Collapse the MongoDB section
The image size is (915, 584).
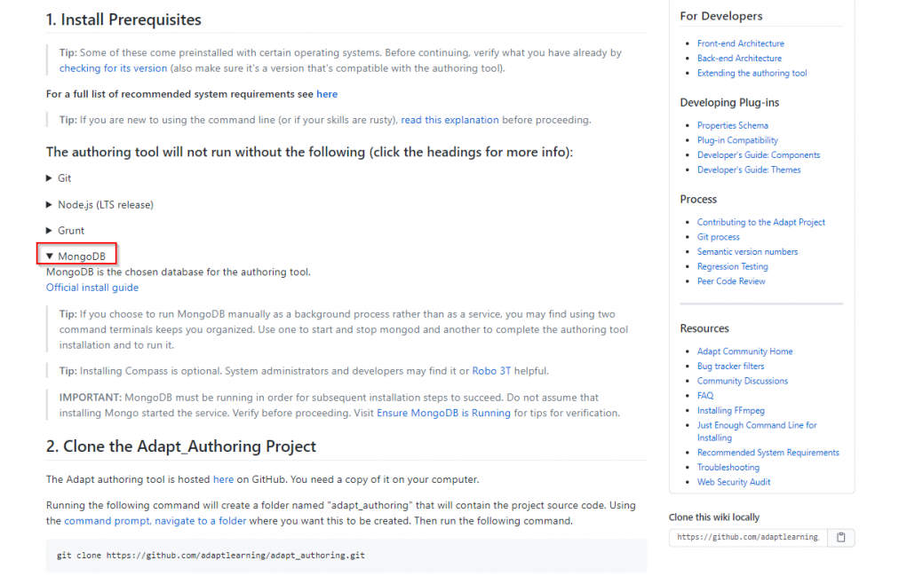tap(80, 256)
